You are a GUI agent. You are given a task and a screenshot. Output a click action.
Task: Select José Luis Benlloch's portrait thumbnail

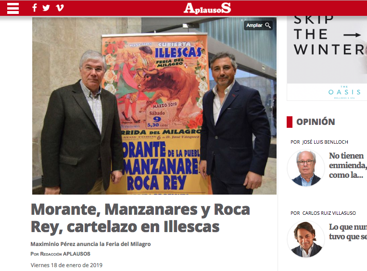tap(306, 168)
